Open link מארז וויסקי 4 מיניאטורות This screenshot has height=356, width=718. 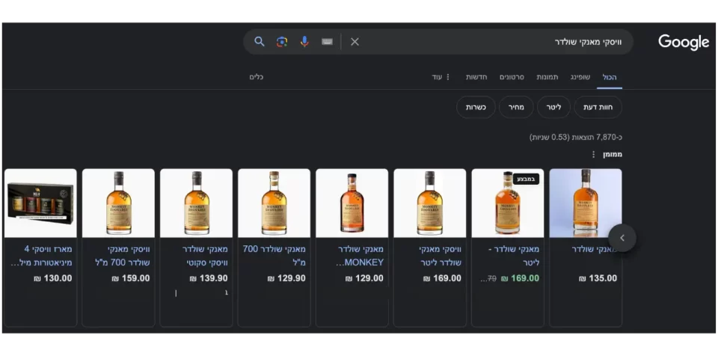40,256
